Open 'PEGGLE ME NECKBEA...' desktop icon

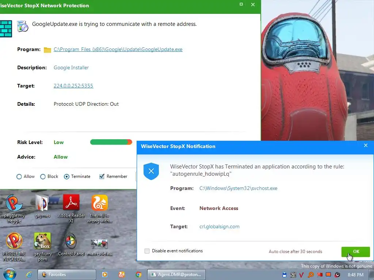coord(14,247)
